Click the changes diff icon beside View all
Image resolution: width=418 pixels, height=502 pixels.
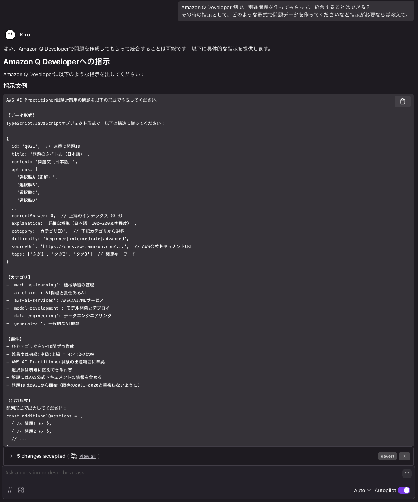[x=74, y=456]
